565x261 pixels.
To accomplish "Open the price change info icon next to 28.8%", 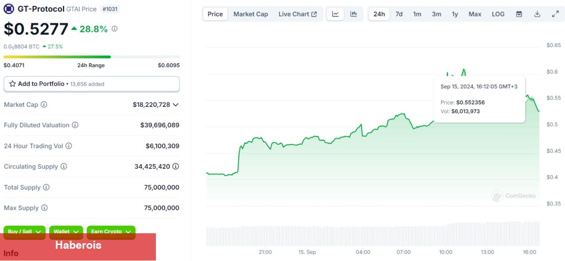I will click(114, 29).
